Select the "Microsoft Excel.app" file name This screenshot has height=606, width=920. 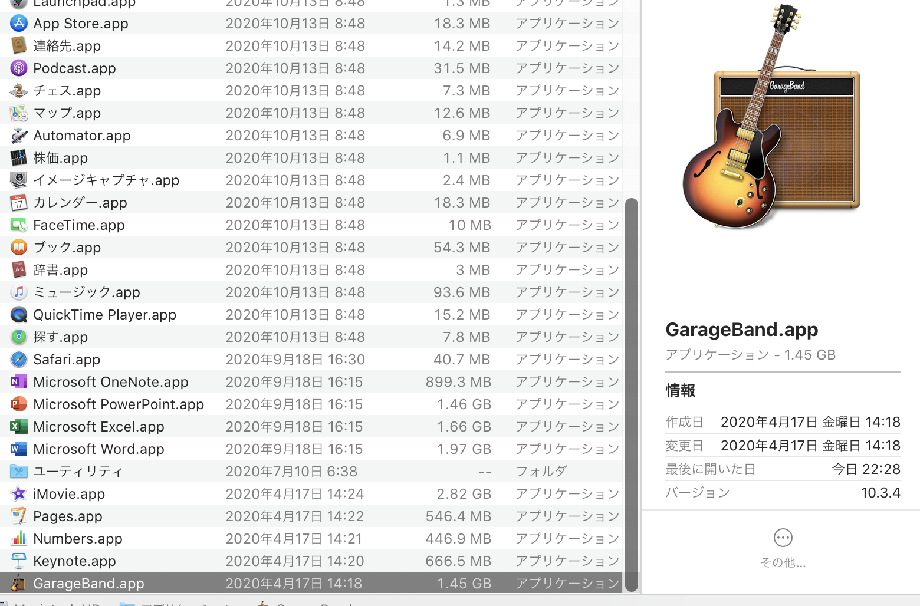(98, 427)
